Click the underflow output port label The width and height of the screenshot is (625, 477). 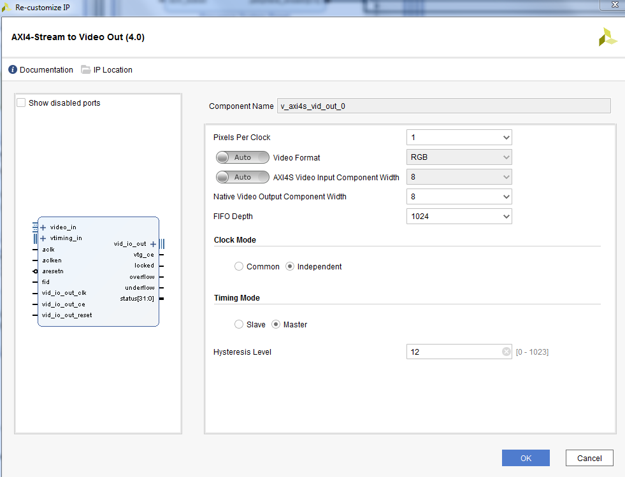[140, 287]
